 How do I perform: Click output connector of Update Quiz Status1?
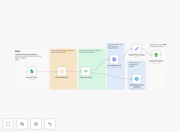(x=161, y=55)
